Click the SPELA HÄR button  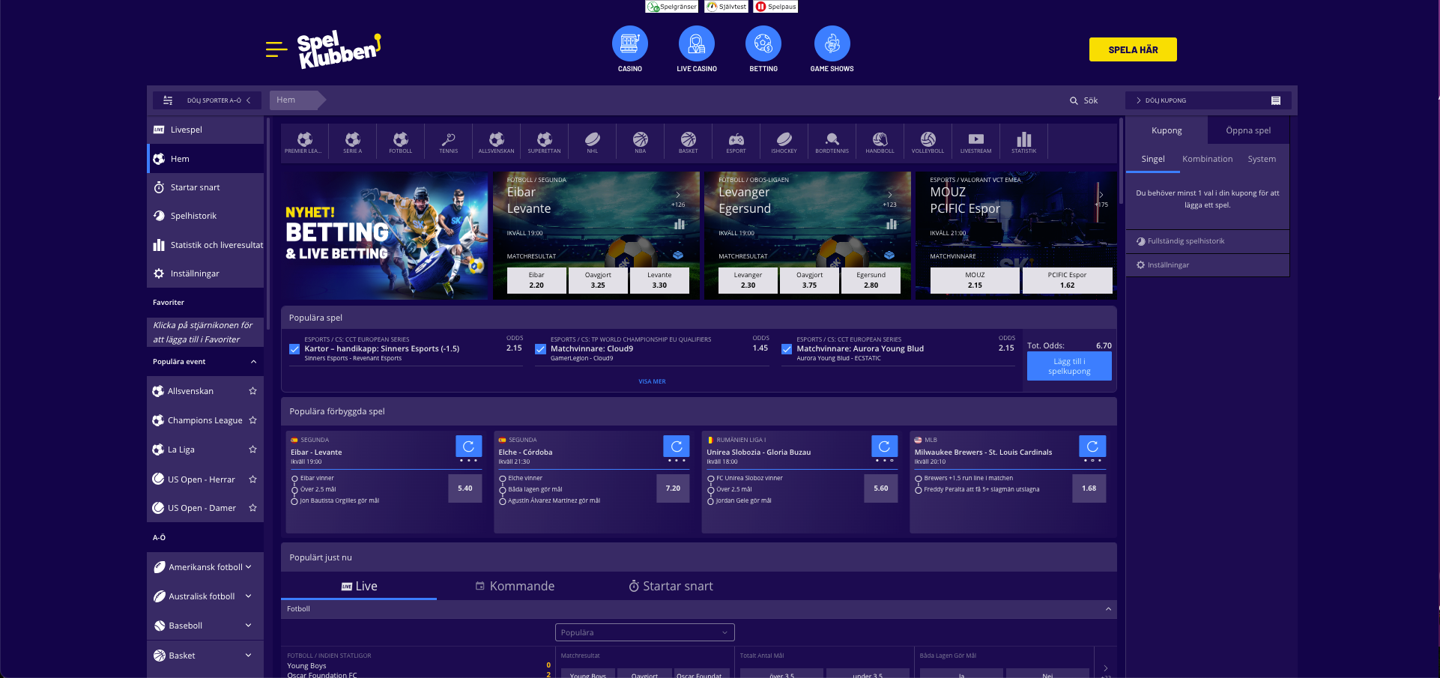pos(1132,49)
